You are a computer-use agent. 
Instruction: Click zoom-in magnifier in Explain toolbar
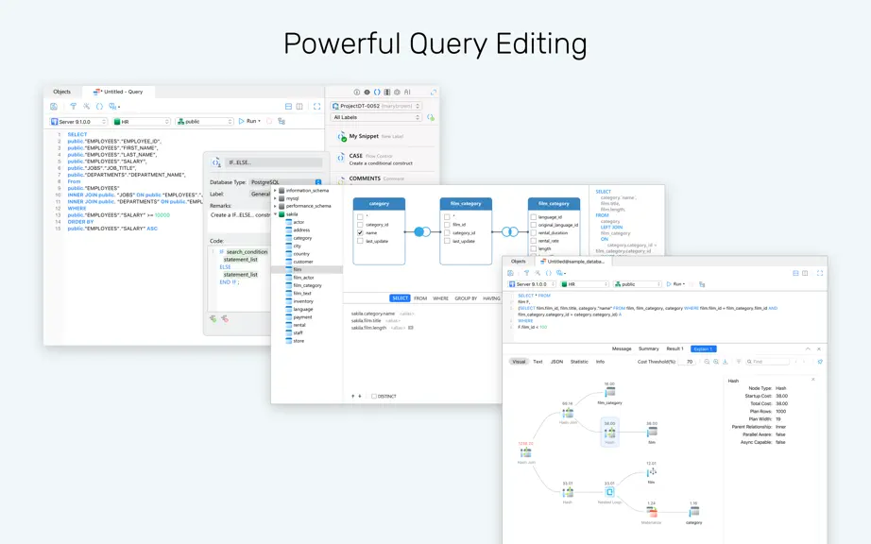(x=716, y=362)
